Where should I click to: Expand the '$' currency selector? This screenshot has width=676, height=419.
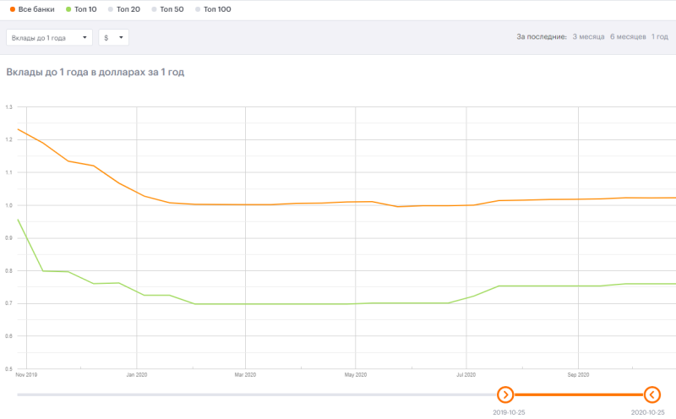[x=113, y=38]
